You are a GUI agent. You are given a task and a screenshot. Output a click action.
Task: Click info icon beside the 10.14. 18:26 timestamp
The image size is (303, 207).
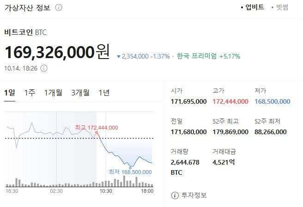44,68
